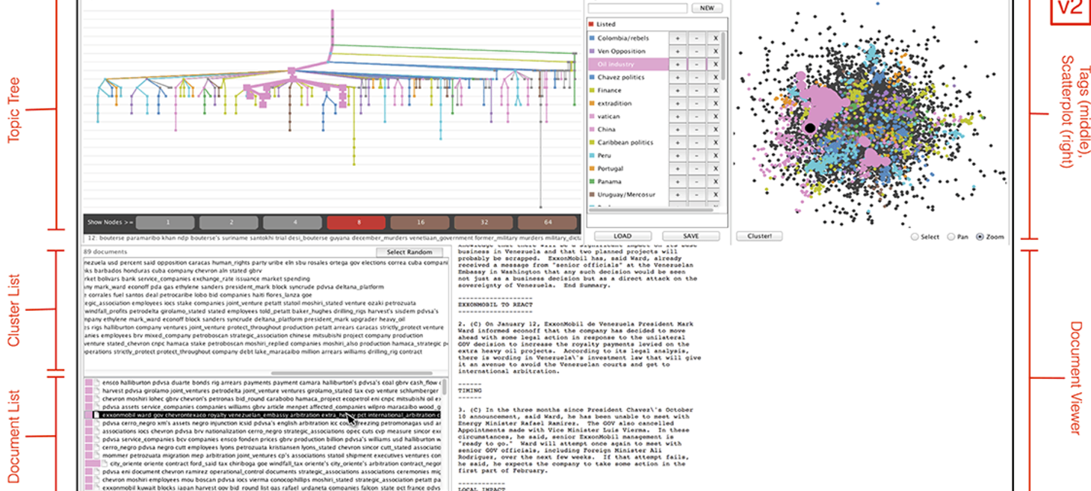
Task: Choose the Select radio mode
Action: pyautogui.click(x=915, y=237)
